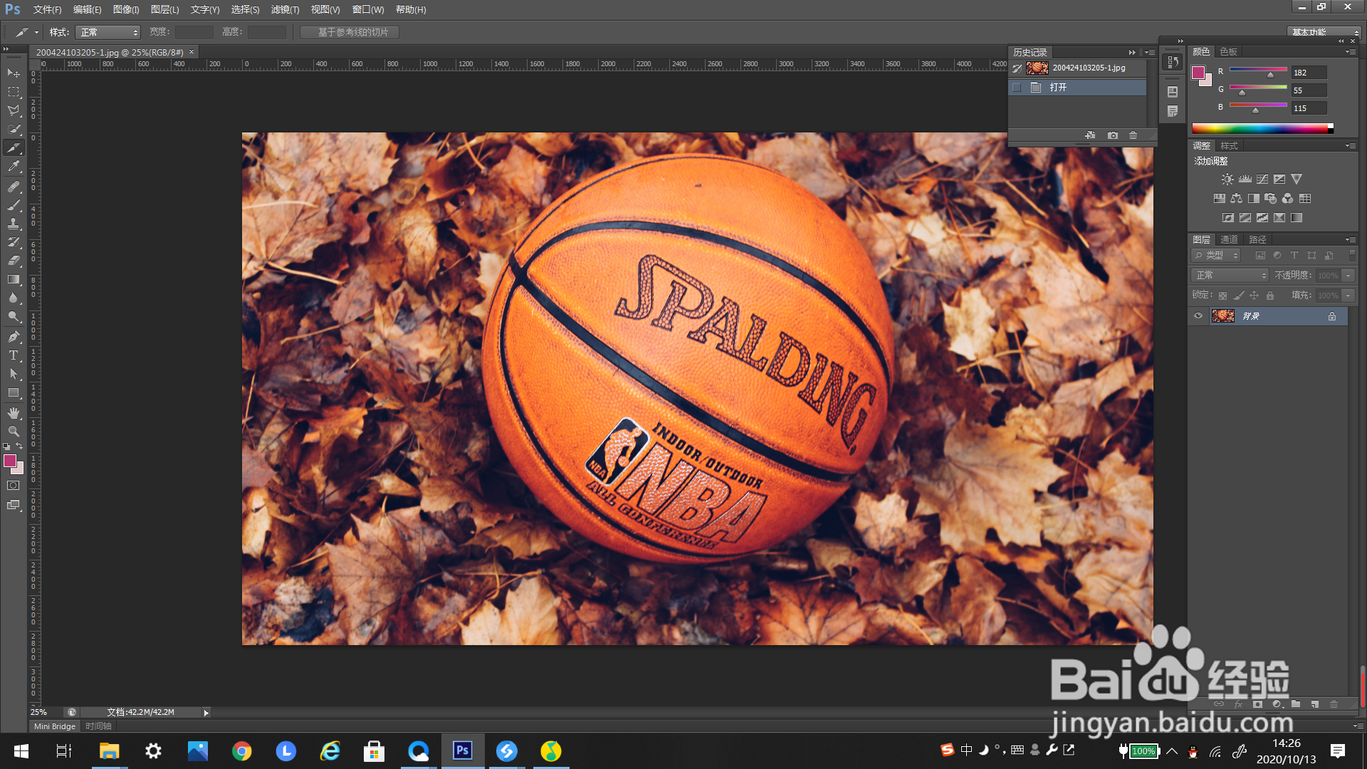Image resolution: width=1367 pixels, height=769 pixels.
Task: Add a Brightness/Contrast adjustment
Action: point(1227,179)
